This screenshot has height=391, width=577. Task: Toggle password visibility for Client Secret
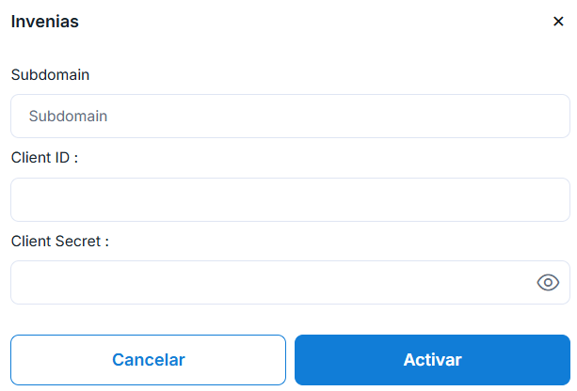(548, 283)
